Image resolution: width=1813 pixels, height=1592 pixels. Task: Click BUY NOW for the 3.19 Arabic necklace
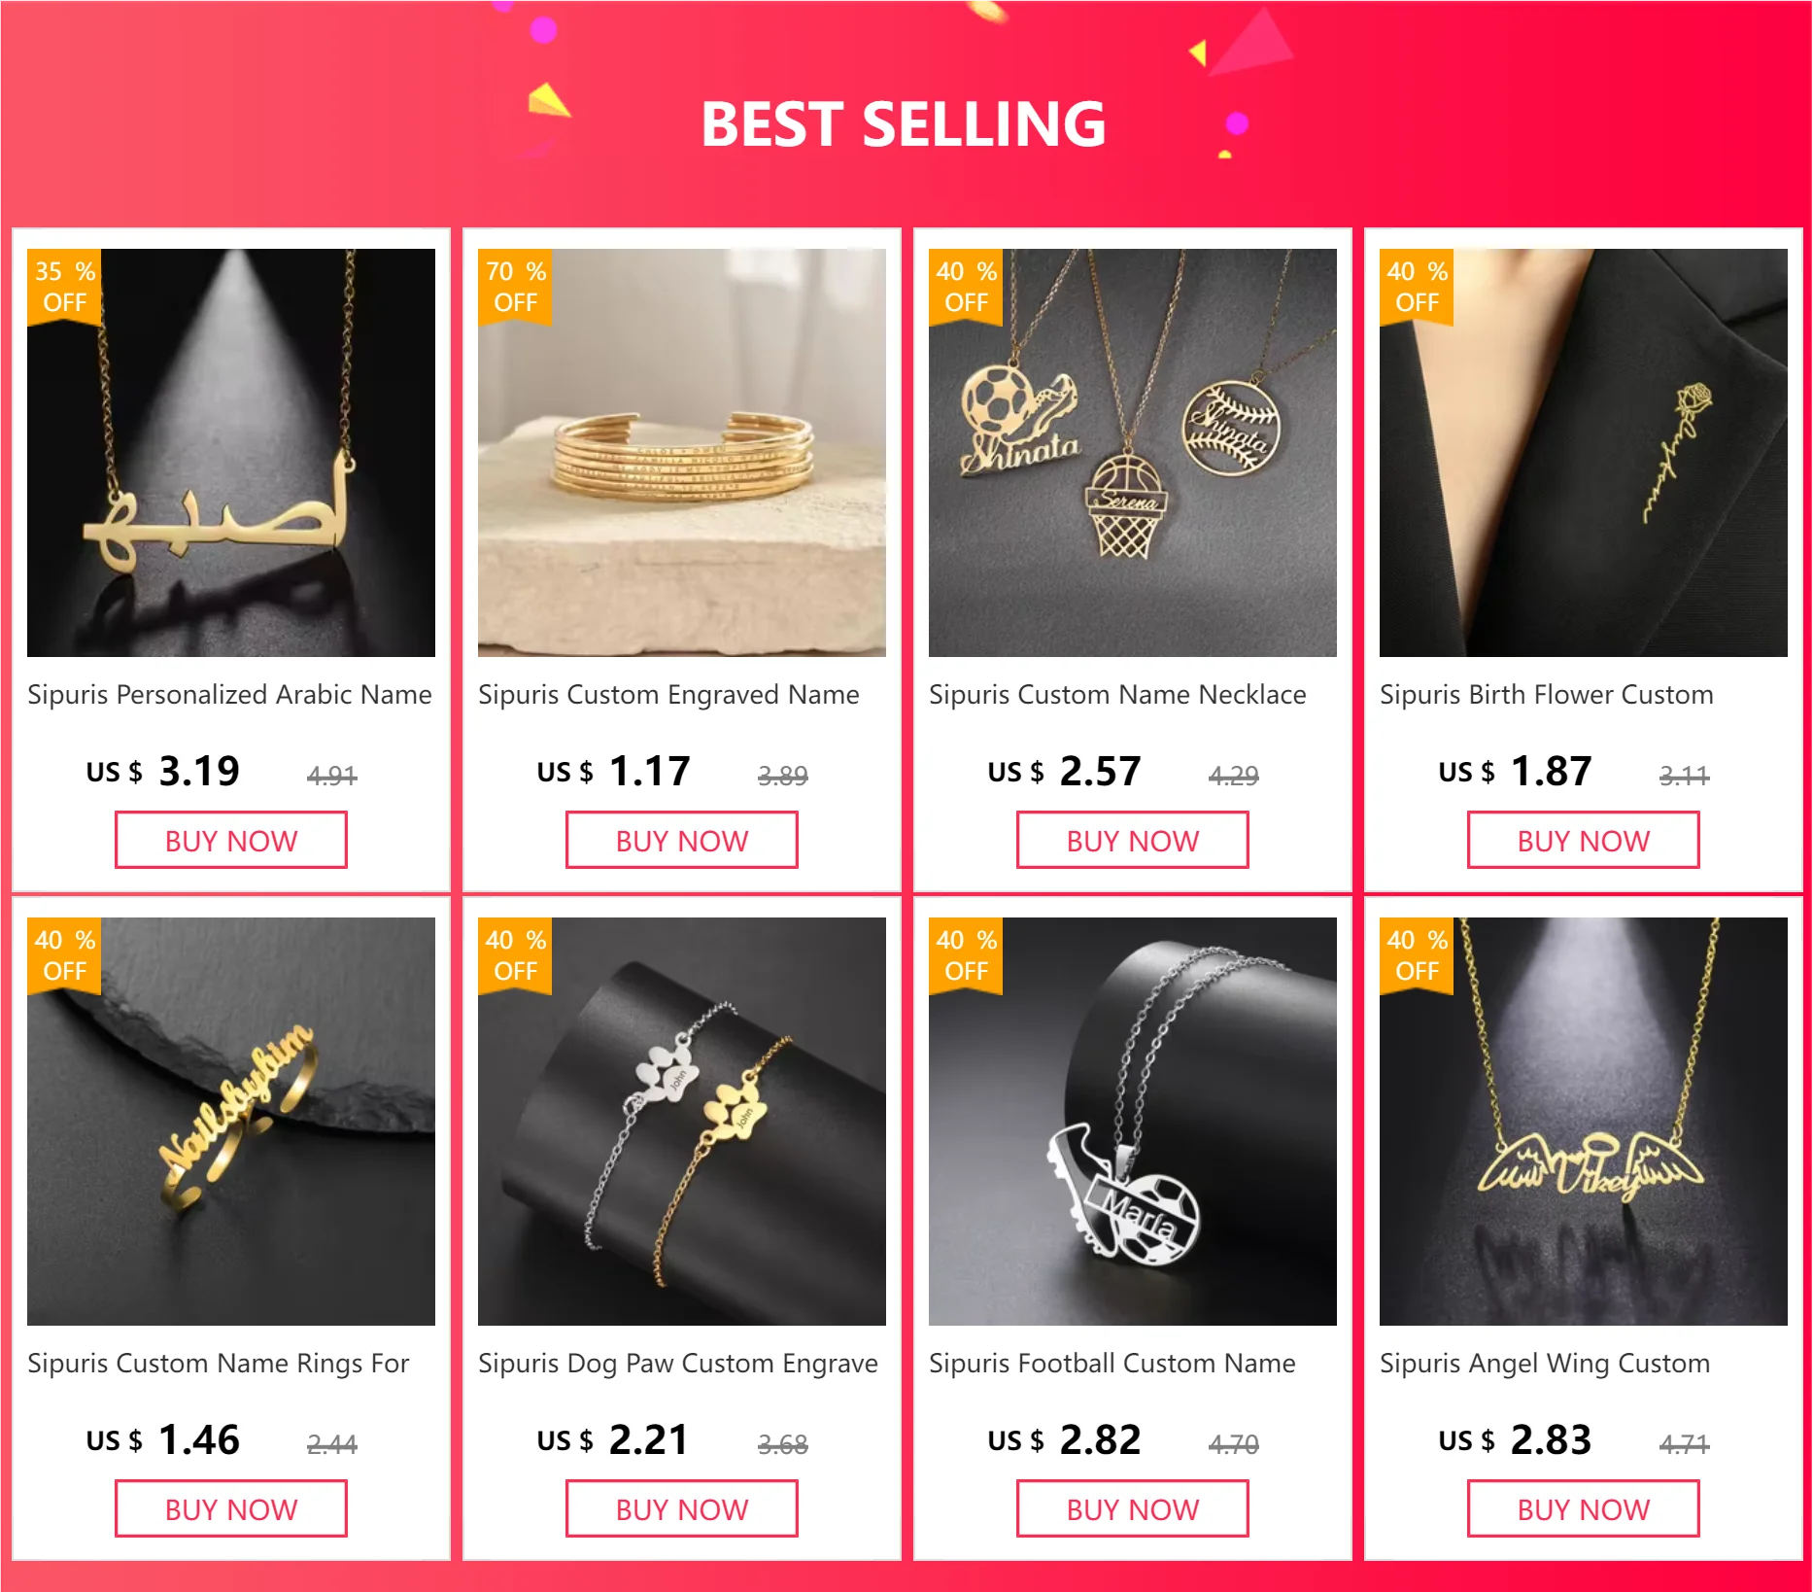pyautogui.click(x=231, y=840)
